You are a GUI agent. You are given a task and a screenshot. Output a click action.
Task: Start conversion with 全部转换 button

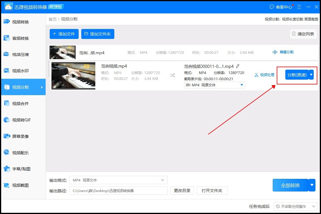(x=290, y=185)
